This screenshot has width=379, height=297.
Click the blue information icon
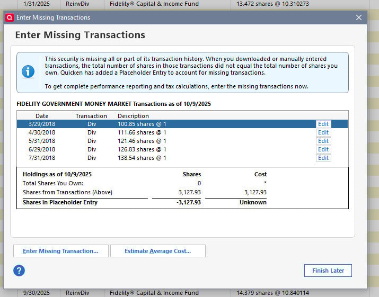pyautogui.click(x=28, y=71)
